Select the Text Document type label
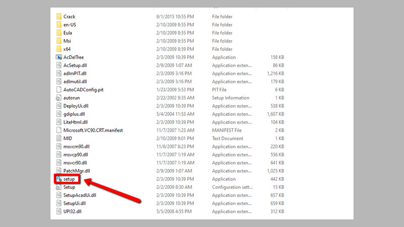Image resolution: width=404 pixels, height=227 pixels. (228, 138)
